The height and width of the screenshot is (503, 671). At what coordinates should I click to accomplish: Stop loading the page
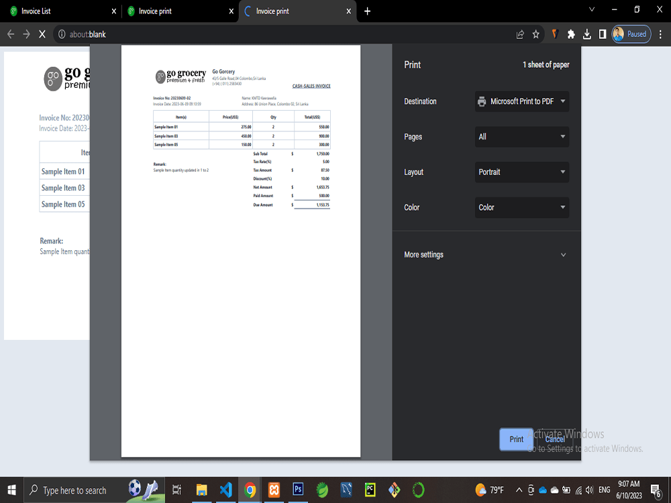point(42,34)
